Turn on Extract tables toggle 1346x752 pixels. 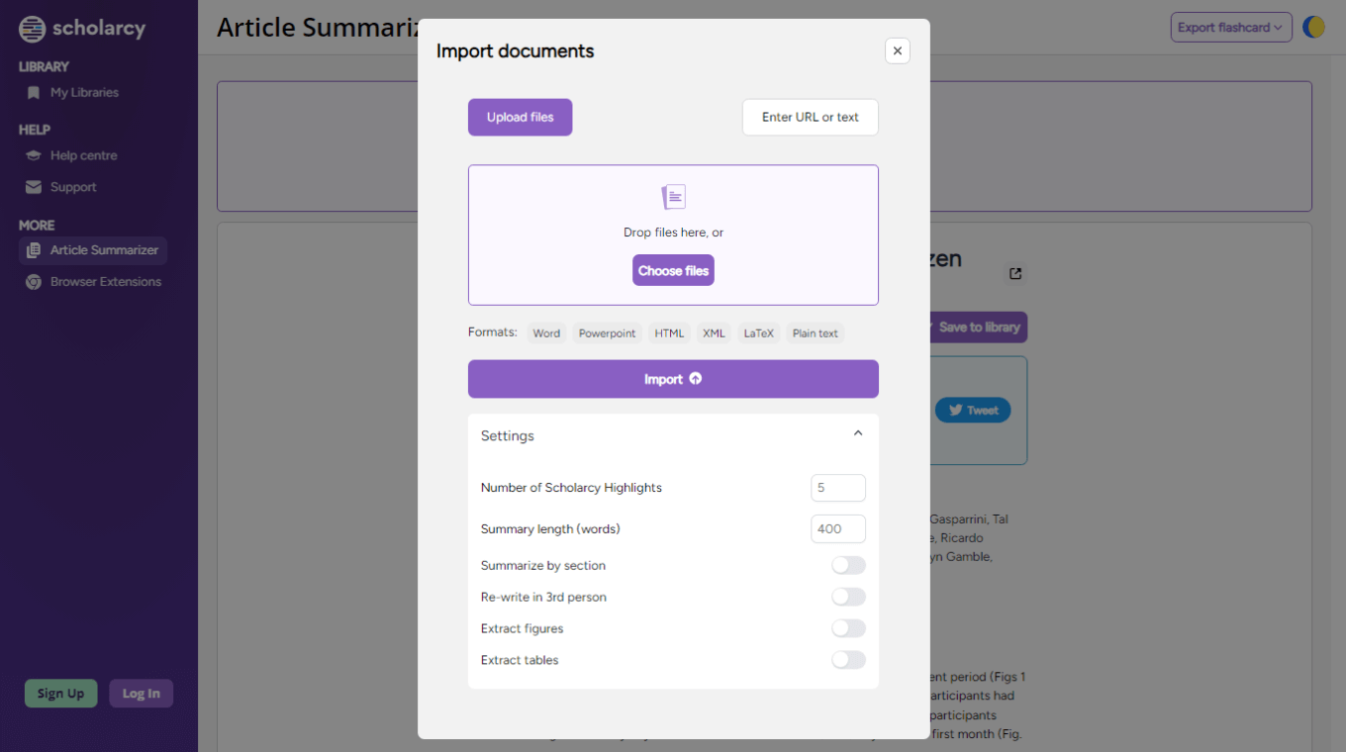[x=848, y=660]
